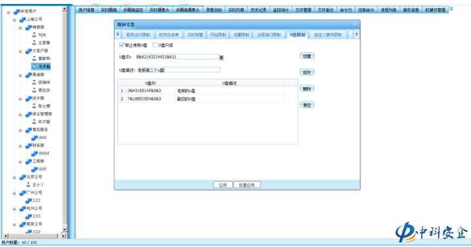Select user 张士媛 in the tree

point(44,106)
